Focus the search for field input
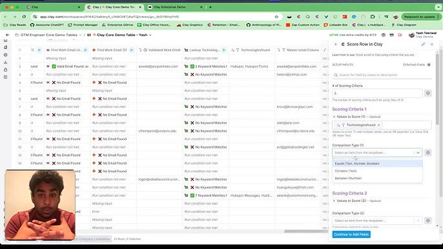 382,75
